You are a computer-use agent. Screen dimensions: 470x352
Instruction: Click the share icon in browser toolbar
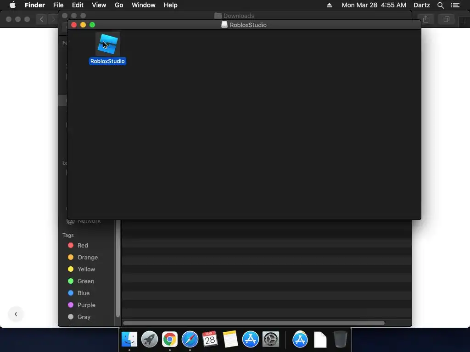[425, 19]
